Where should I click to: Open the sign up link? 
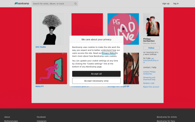coord(166,4)
